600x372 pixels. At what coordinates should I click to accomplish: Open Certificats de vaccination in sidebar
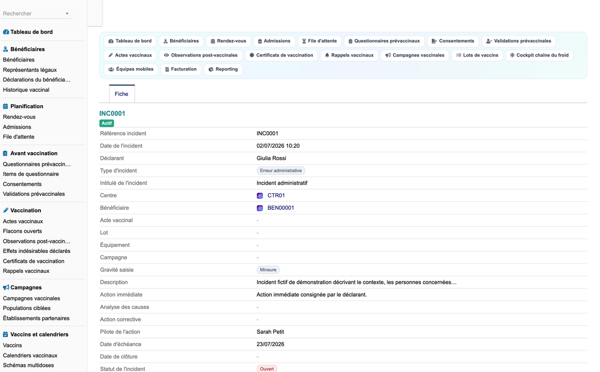[x=33, y=261]
